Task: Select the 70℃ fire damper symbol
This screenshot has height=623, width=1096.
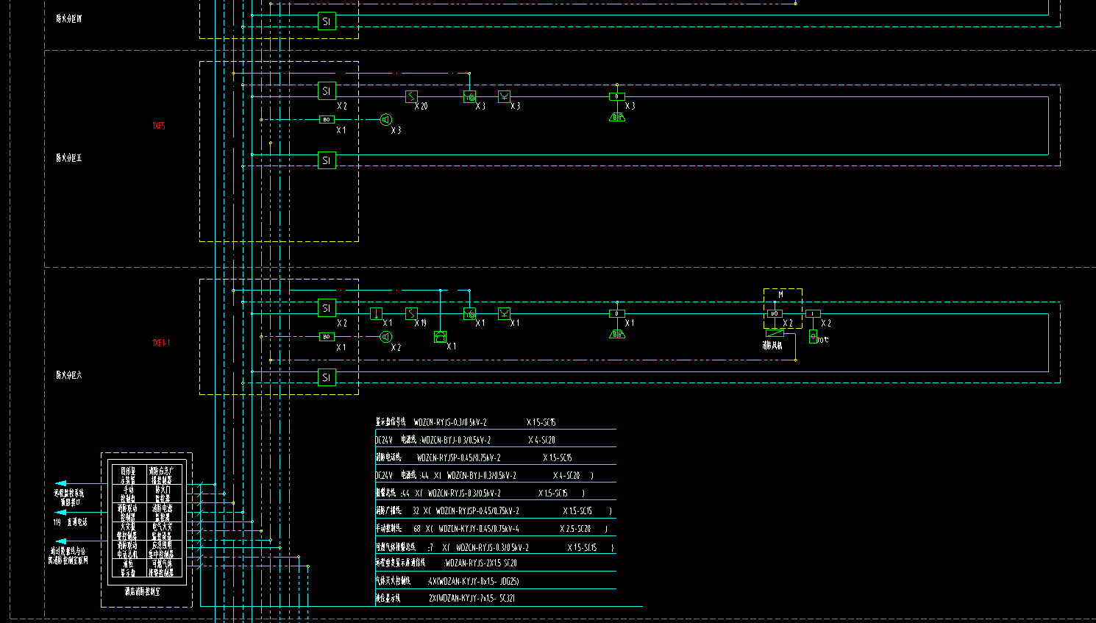Action: [813, 337]
